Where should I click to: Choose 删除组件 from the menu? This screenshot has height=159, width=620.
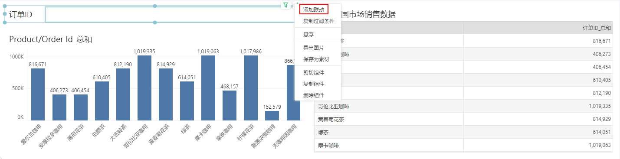pos(314,95)
